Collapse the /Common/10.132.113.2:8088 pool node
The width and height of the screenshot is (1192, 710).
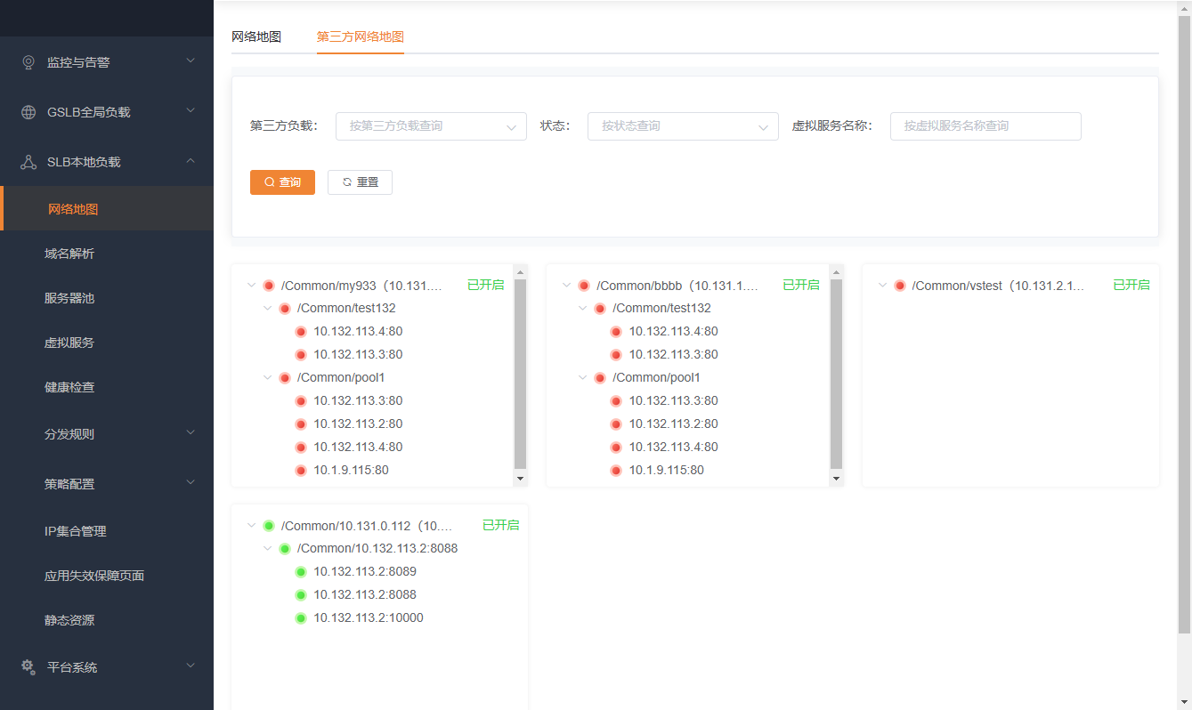pos(268,549)
